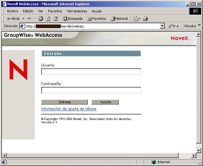Viewport: 203px width, 166px height.
Task: Open the Atrás history dropdown arrow
Action: (x=23, y=19)
